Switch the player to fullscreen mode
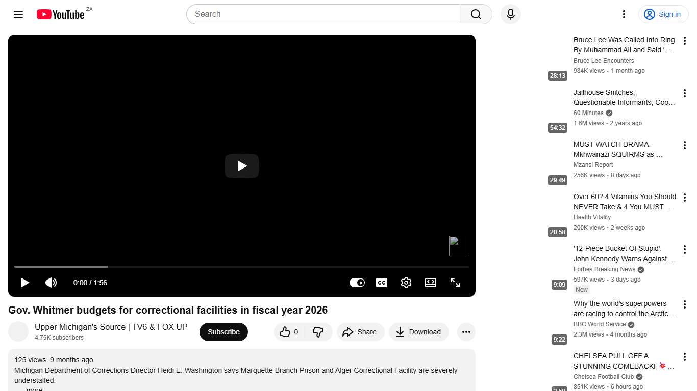This screenshot has width=697, height=391. 455,283
